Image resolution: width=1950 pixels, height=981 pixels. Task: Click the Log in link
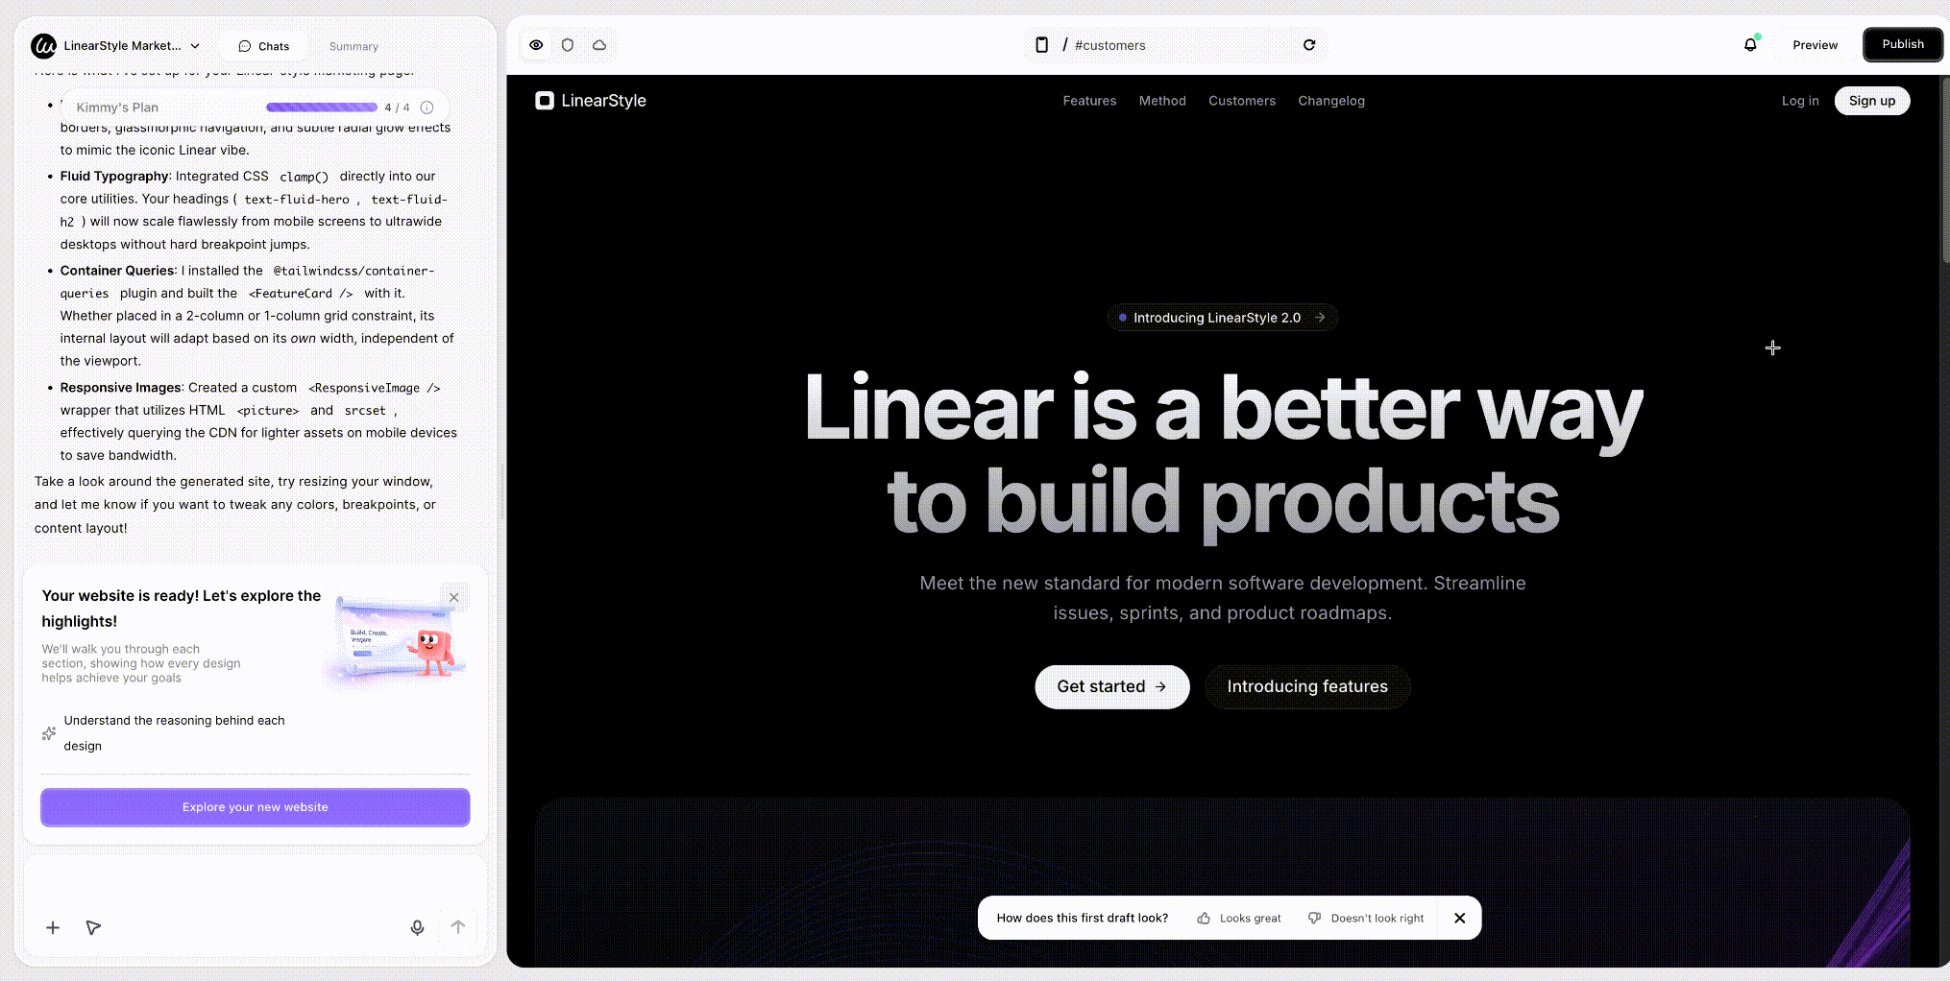1800,101
